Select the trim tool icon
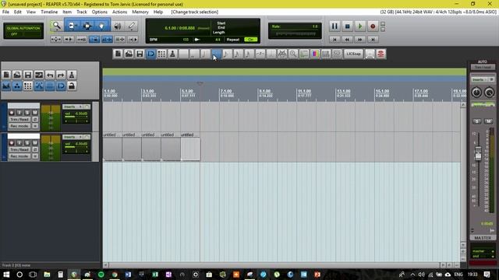The image size is (499, 280). point(73,26)
